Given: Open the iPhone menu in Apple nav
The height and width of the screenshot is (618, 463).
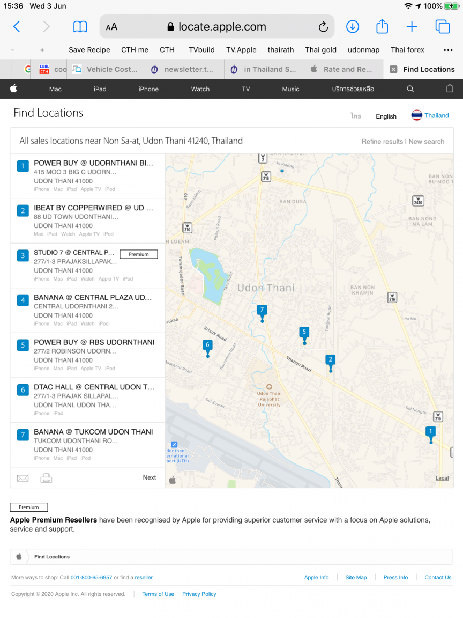Looking at the screenshot, I should [148, 89].
